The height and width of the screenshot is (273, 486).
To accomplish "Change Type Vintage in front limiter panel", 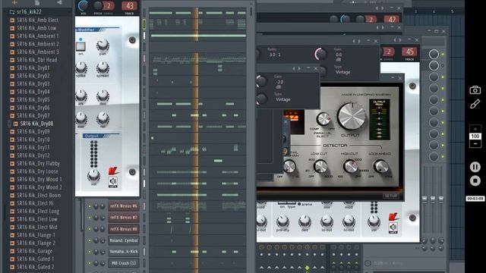I will [282, 99].
